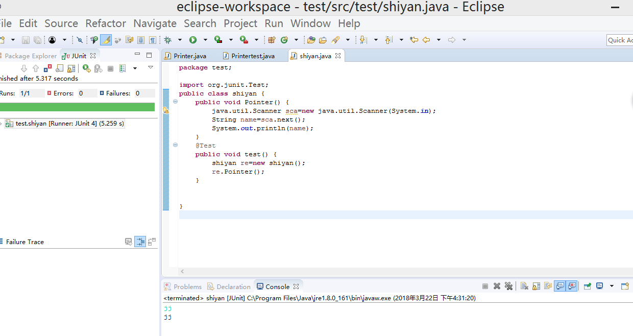Image resolution: width=633 pixels, height=336 pixels.
Task: Open the Search icon dropdown arrow
Action: (x=348, y=40)
